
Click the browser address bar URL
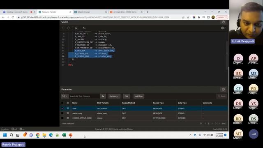coord(95,17)
